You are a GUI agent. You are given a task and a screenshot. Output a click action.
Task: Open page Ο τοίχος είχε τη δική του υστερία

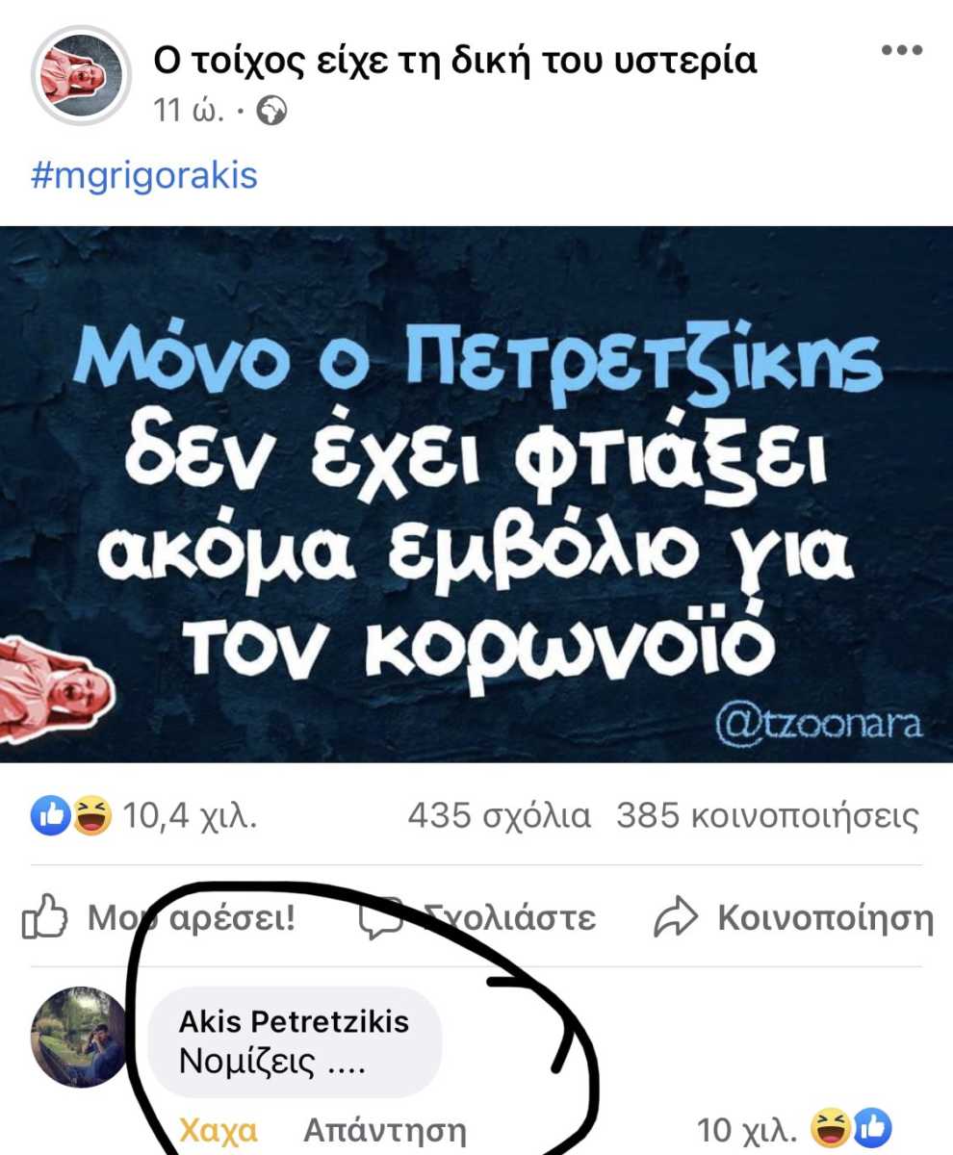pos(455,60)
